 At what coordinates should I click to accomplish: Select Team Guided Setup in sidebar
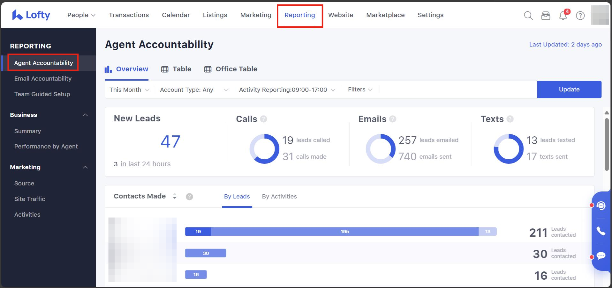pyautogui.click(x=42, y=94)
